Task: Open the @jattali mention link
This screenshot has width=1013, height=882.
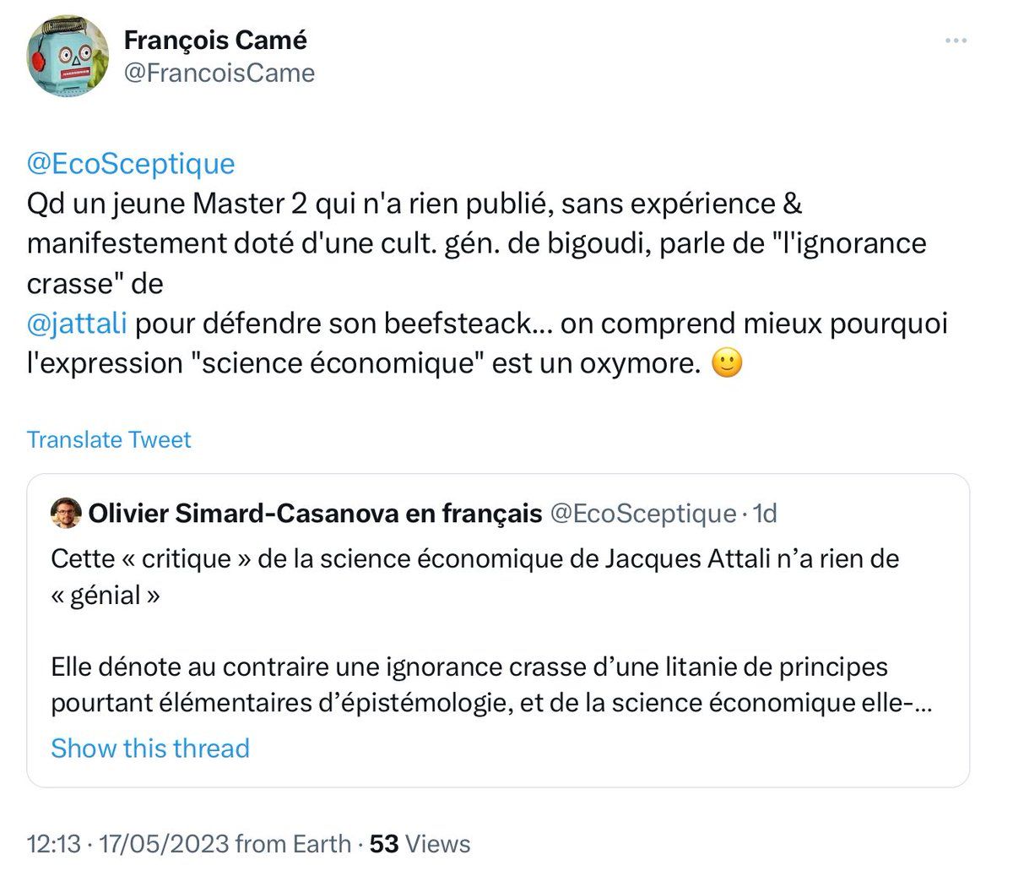Action: pos(77,324)
